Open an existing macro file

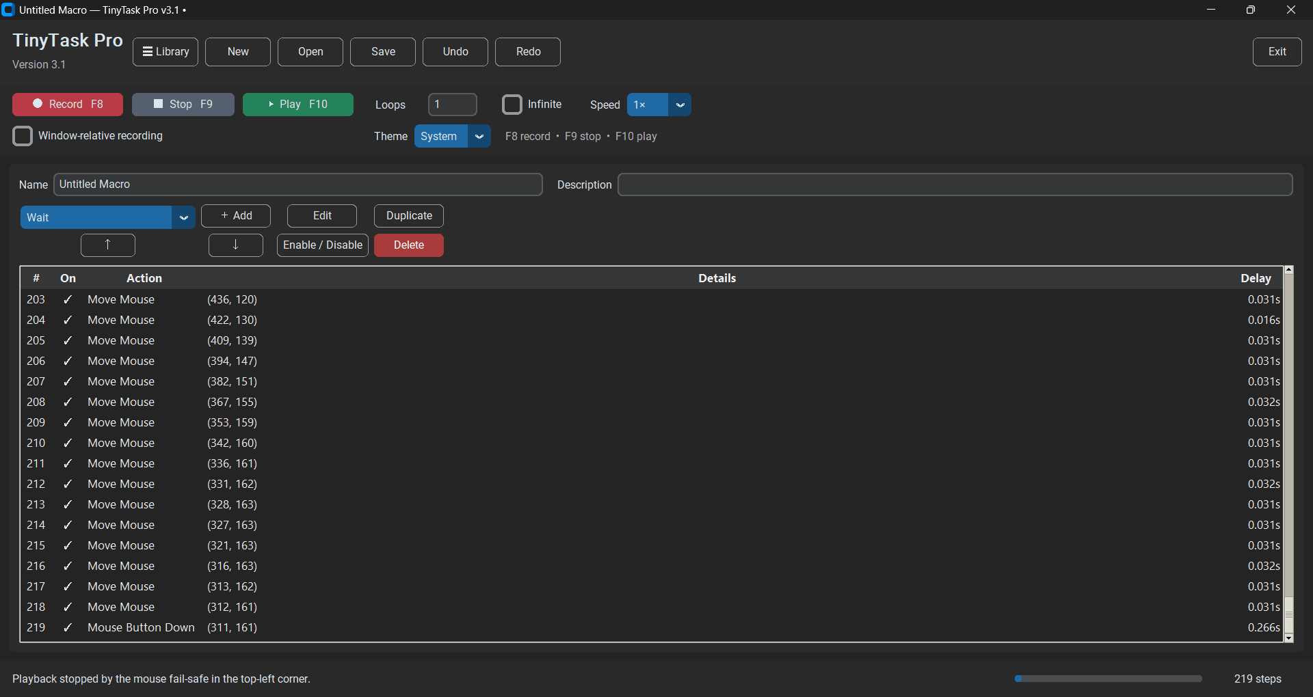click(310, 52)
